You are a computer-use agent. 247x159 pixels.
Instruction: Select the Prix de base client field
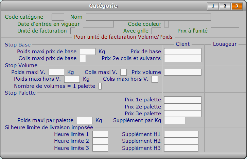coord(183,52)
